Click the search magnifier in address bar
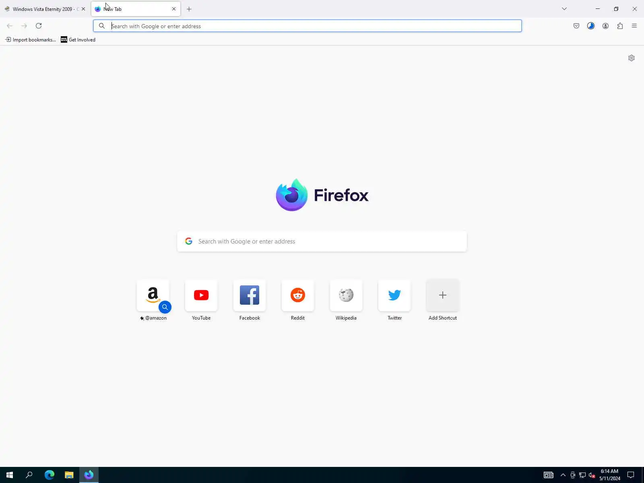Image resolution: width=644 pixels, height=483 pixels. coord(102,26)
